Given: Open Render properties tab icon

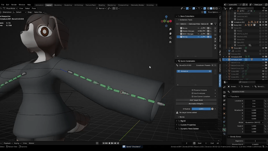Looking at the screenshot, I should click(x=224, y=92).
